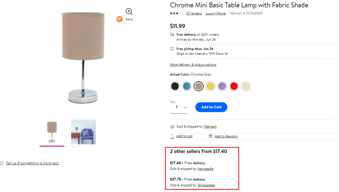The width and height of the screenshot is (339, 192).
Task: Visit the Hayneedle seller link
Action: 205,169
